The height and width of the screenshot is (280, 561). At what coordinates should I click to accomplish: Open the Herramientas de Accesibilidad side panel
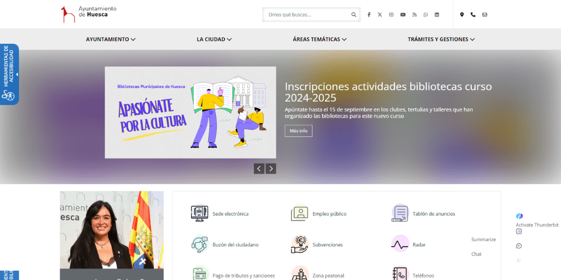click(x=9, y=74)
